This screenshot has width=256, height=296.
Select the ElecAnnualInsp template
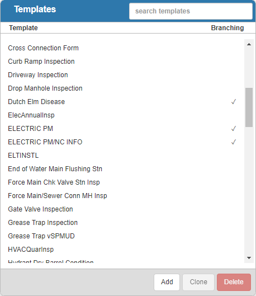point(122,115)
